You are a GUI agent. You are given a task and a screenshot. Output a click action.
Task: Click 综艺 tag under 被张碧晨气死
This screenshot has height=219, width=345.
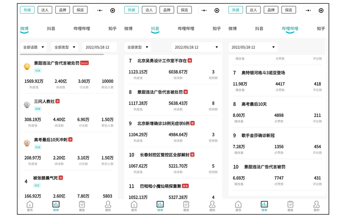pyautogui.click(x=37, y=185)
